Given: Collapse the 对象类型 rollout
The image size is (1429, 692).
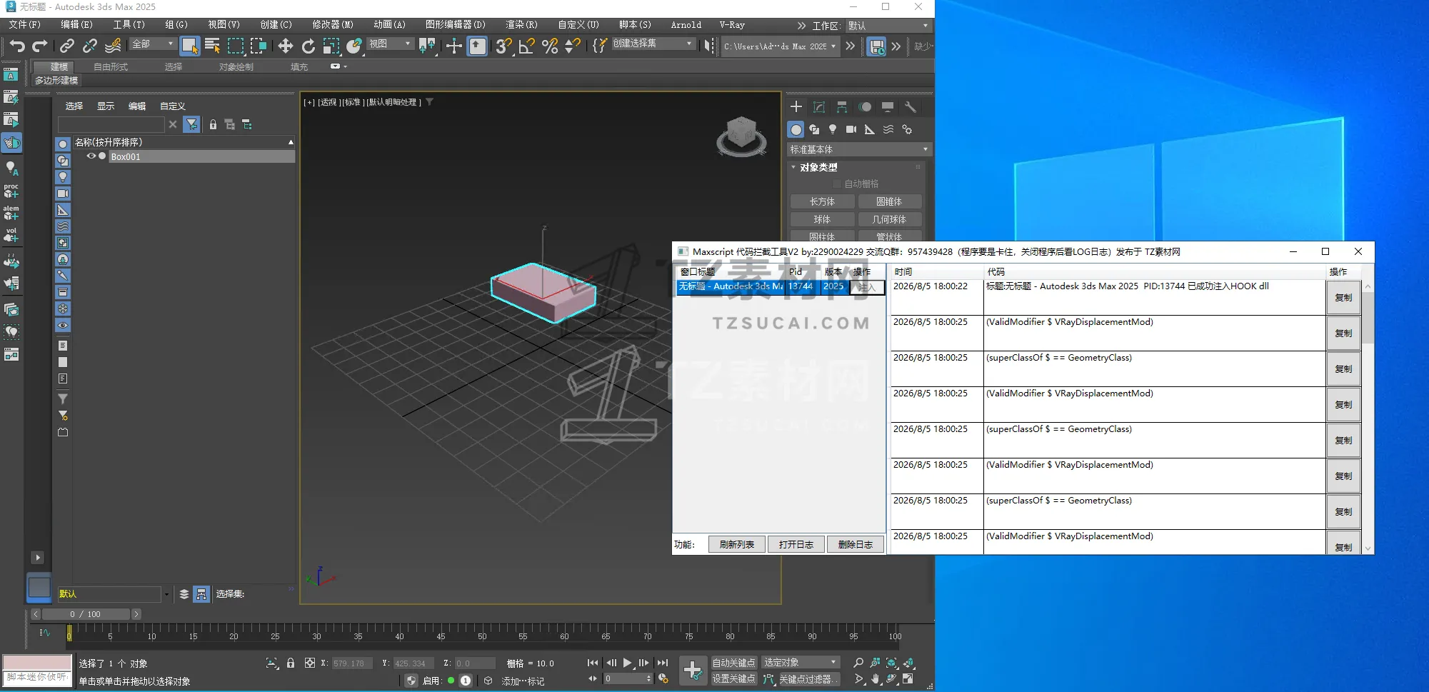Looking at the screenshot, I should [x=818, y=167].
